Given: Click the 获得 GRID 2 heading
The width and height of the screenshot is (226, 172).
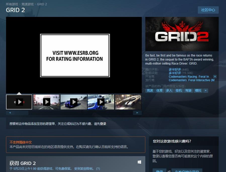Looking at the screenshot, I should tap(23, 163).
